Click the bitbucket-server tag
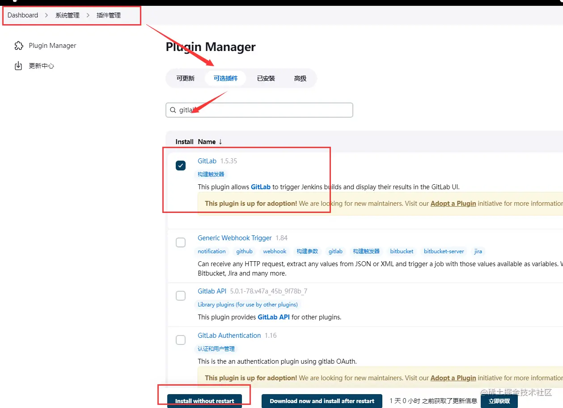 tap(444, 251)
